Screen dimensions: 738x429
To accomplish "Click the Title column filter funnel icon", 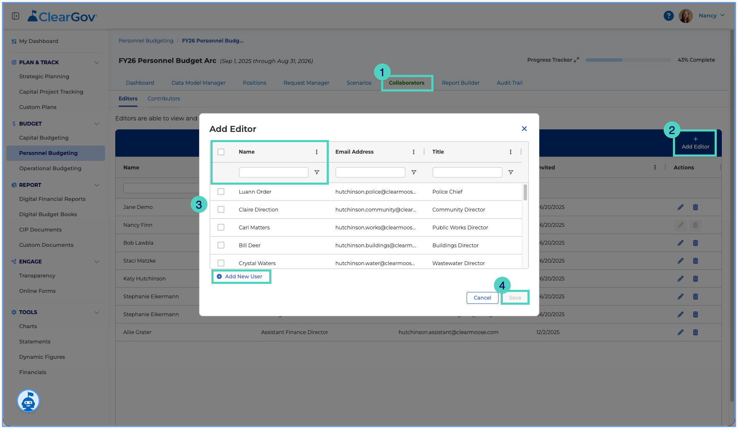I will coord(511,172).
